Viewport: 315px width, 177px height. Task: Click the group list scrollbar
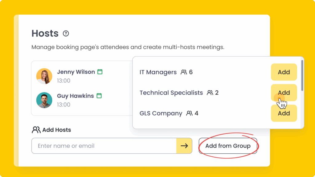[302, 75]
